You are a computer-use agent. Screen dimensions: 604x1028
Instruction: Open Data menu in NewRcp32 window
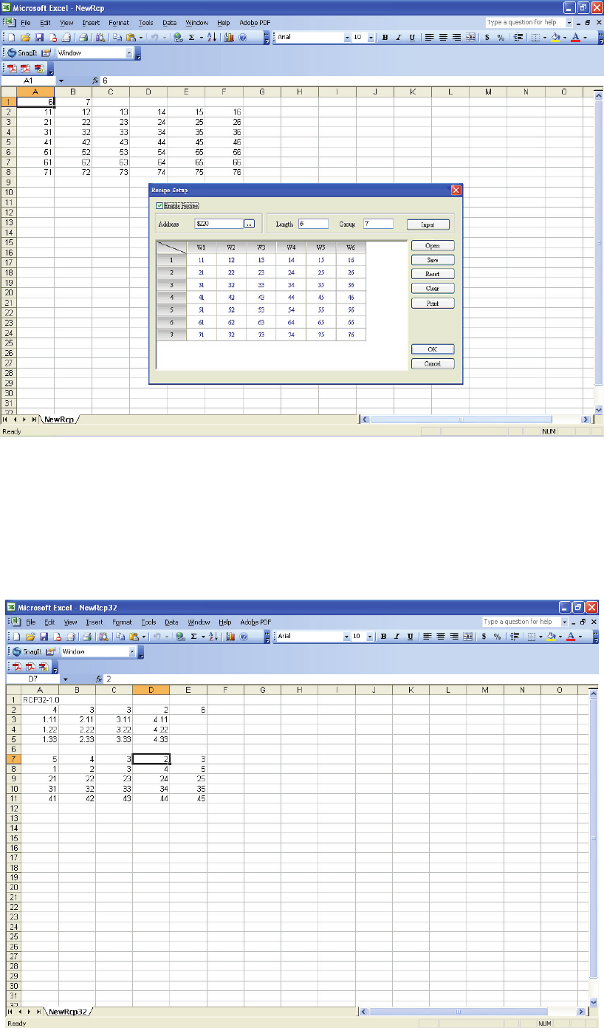(x=172, y=622)
